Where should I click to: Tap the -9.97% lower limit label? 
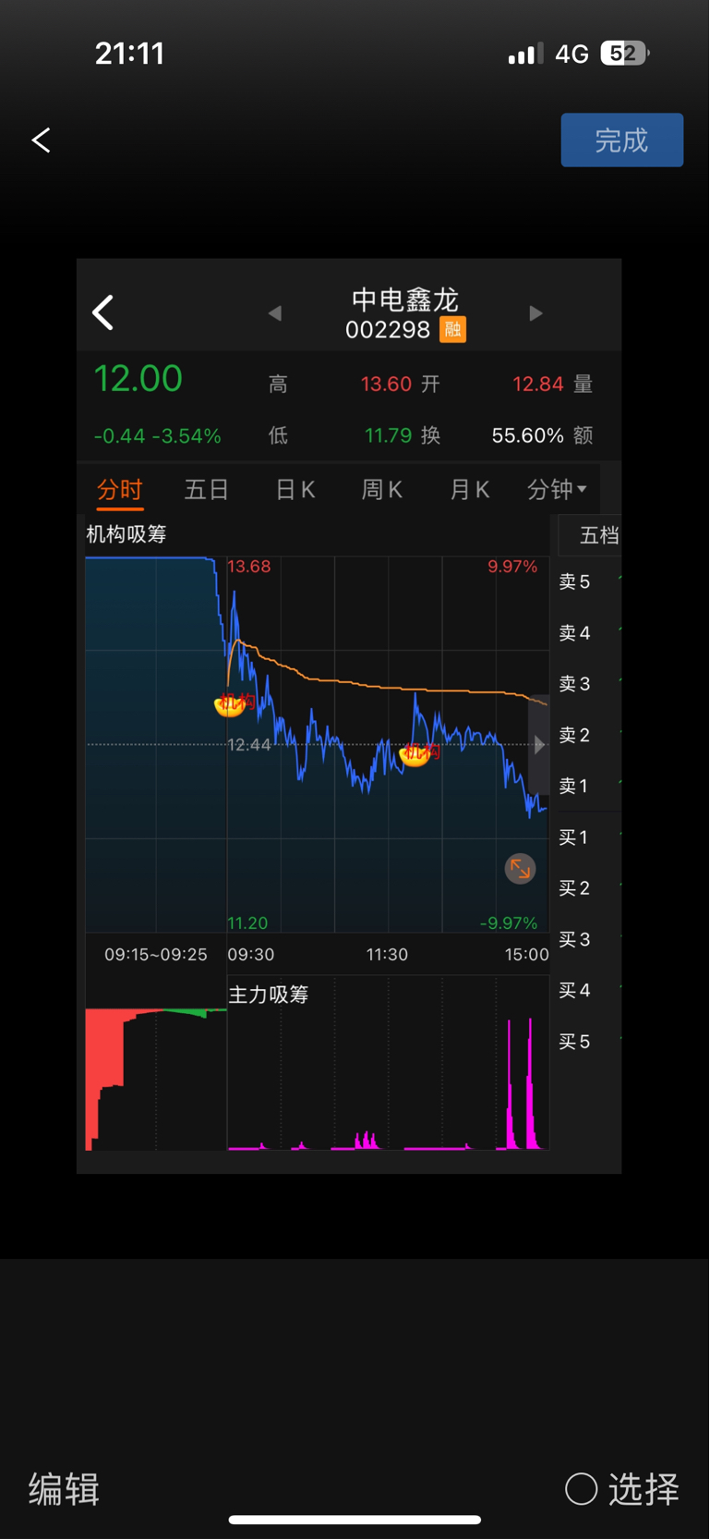pos(509,922)
